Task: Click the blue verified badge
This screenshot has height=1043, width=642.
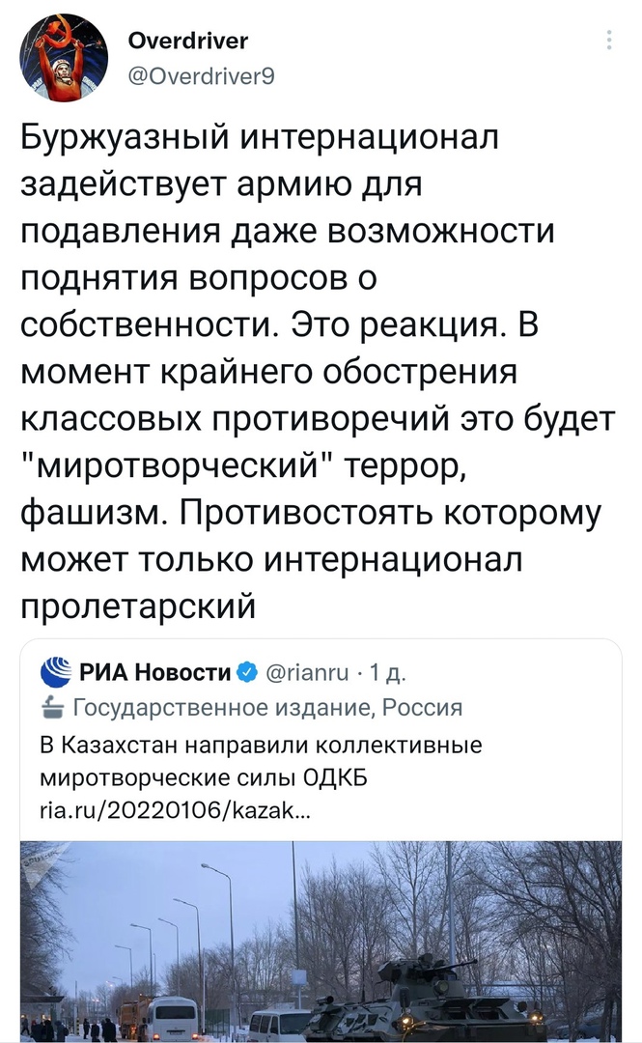Action: 247,672
